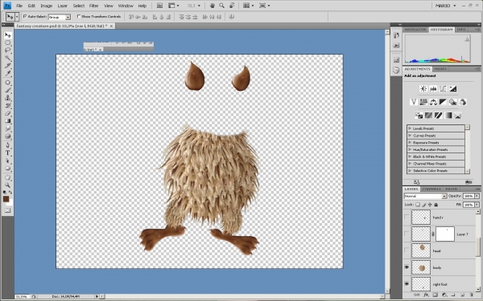Add an Exposure adjustment
The width and height of the screenshot is (483, 301).
click(452, 89)
